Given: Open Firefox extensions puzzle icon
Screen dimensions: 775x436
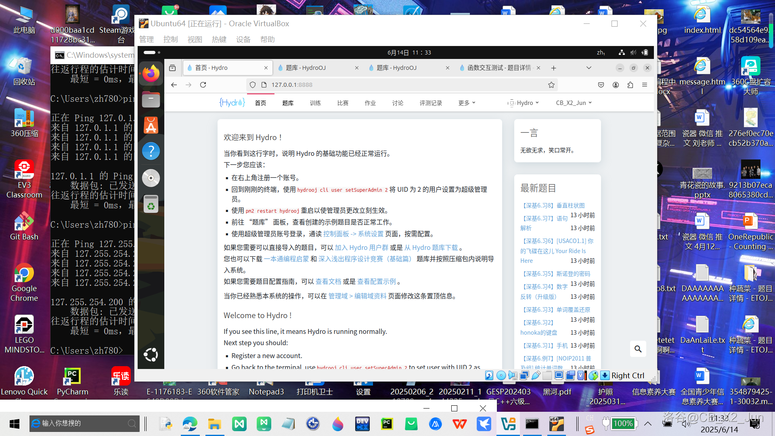Looking at the screenshot, I should coord(630,85).
